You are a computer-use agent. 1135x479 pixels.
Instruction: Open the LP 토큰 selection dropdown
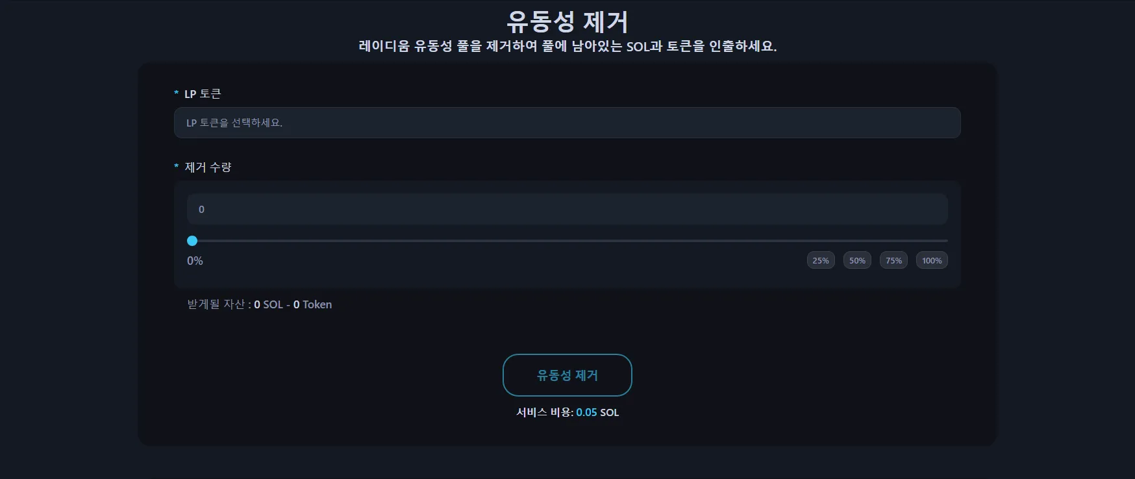(567, 123)
